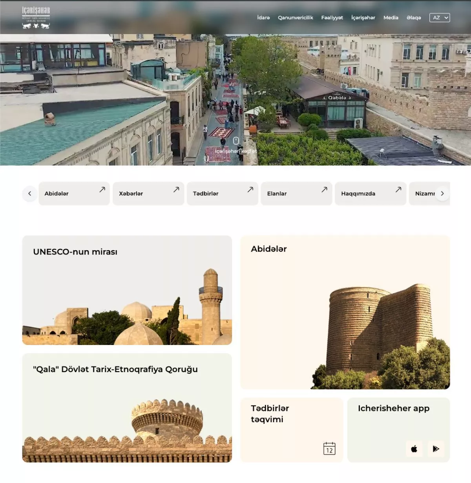
Task: Click the Icherisheher logo in header
Action: (x=36, y=18)
